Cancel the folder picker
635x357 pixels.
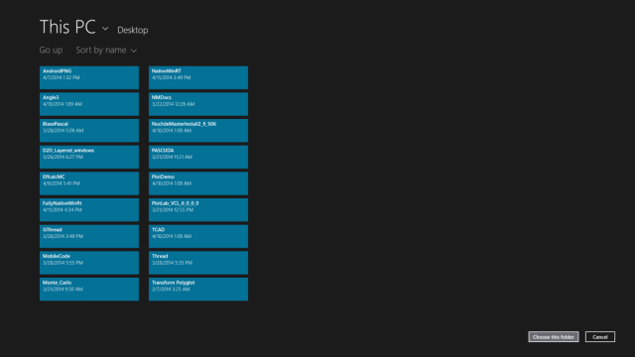599,337
